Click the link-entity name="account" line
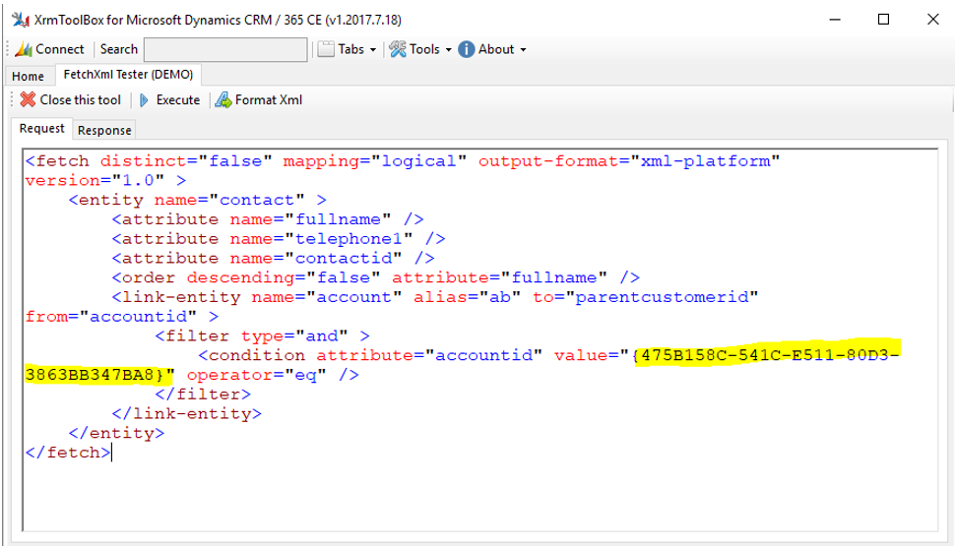The width and height of the screenshot is (955, 547). pyautogui.click(x=435, y=297)
